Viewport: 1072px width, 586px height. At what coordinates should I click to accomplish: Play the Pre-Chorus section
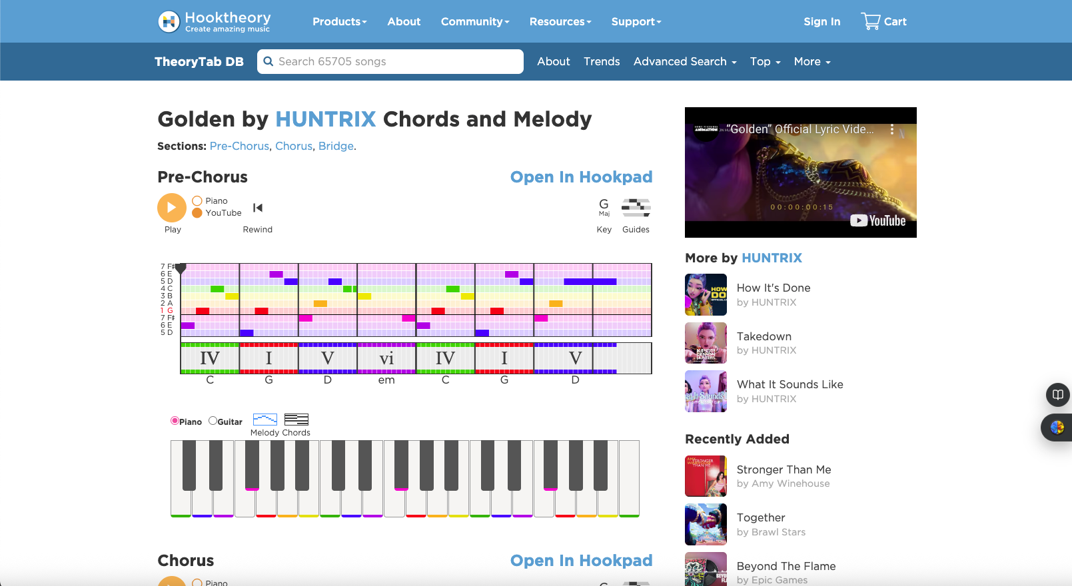point(172,208)
